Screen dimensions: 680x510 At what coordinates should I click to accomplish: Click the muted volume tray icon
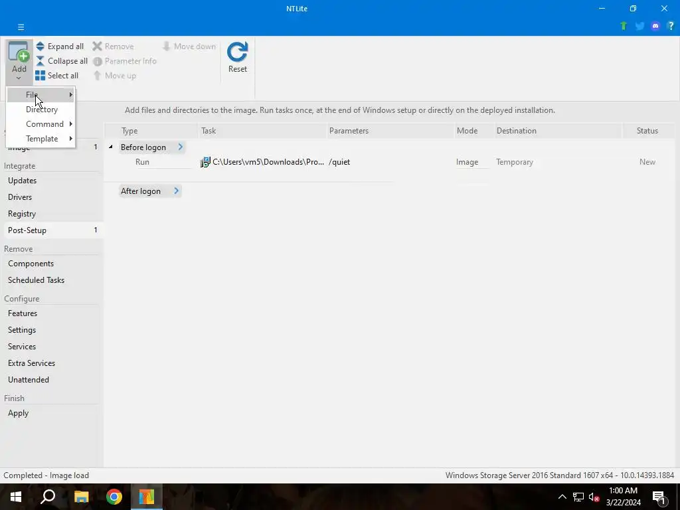[x=594, y=497]
